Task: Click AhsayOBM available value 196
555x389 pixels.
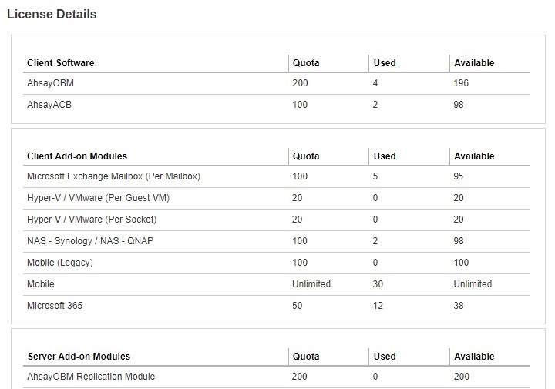Action: (x=462, y=83)
